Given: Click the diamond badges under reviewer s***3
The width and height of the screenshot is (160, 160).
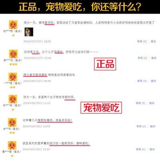Looking at the screenshot, I should tap(12, 133).
